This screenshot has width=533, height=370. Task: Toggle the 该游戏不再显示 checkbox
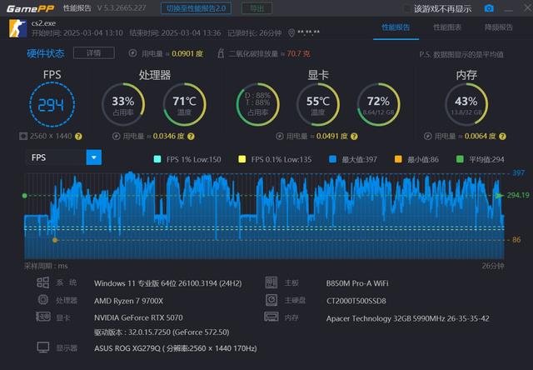pos(406,9)
